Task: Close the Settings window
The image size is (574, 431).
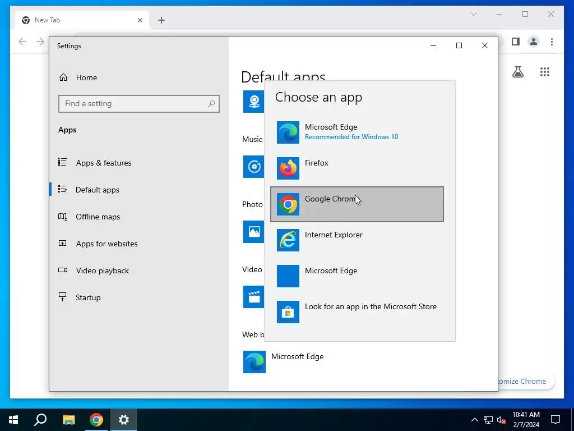Action: pos(485,45)
